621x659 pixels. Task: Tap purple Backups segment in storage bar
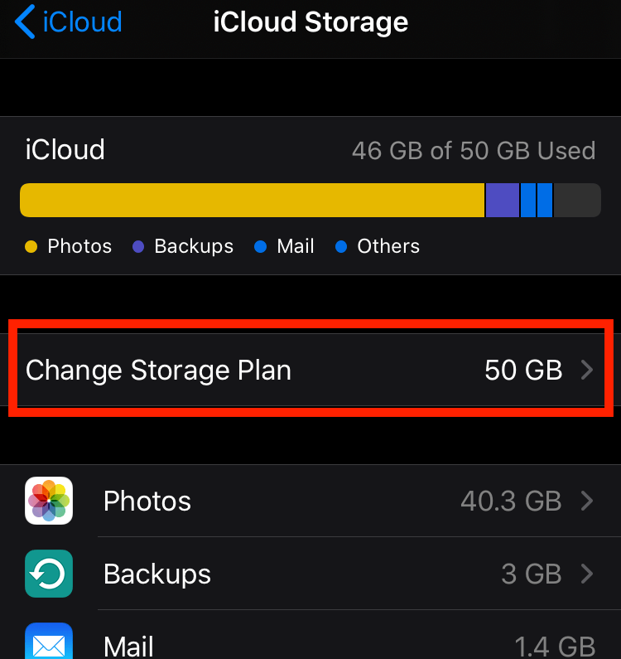click(502, 201)
